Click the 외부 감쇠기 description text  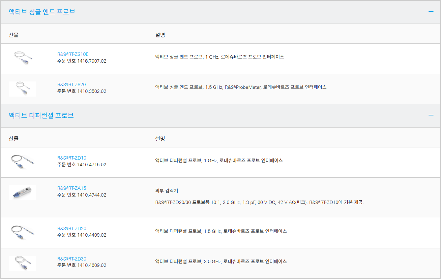(x=167, y=191)
